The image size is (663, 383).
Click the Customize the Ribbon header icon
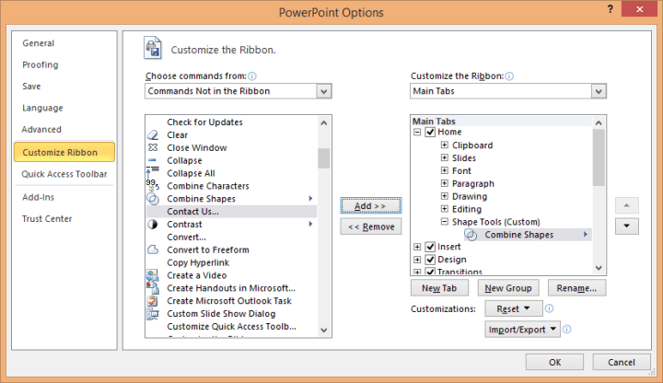click(x=153, y=47)
